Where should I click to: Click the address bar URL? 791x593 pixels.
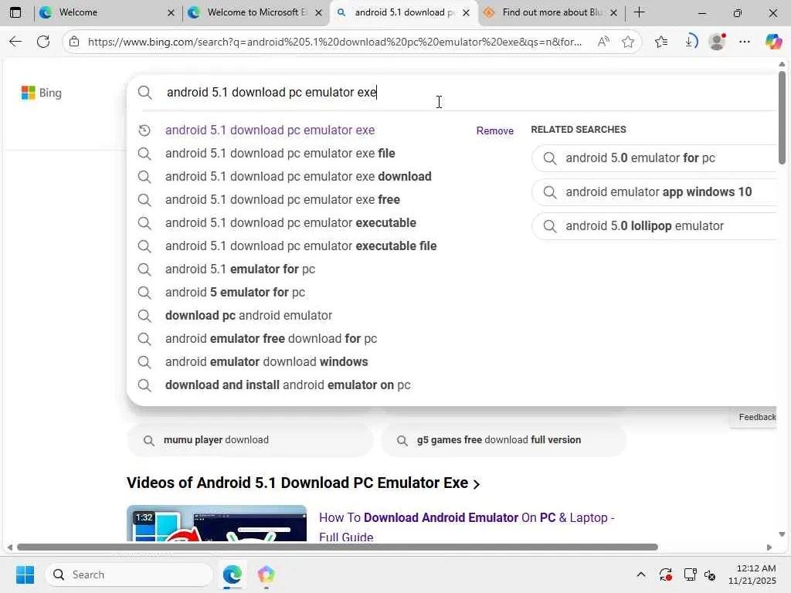(x=335, y=42)
